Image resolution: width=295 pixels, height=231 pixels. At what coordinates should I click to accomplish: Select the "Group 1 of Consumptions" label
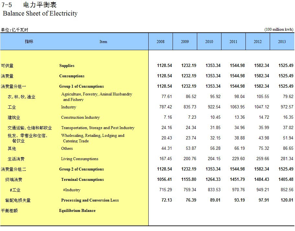point(82,86)
